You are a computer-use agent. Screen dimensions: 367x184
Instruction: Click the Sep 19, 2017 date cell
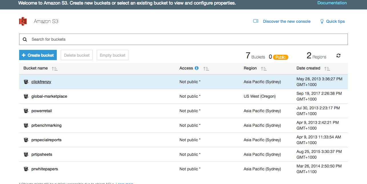(x=319, y=96)
